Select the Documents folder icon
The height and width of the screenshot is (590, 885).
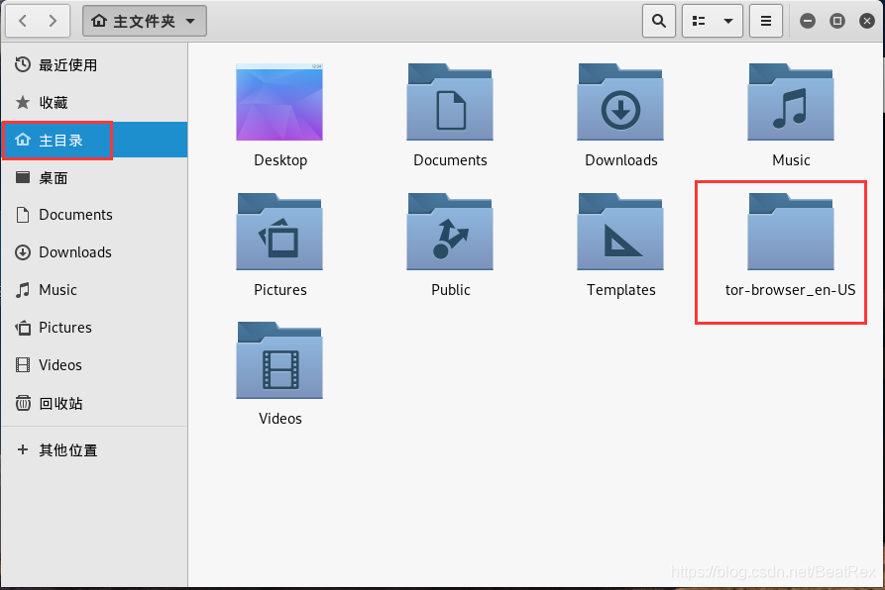[450, 102]
